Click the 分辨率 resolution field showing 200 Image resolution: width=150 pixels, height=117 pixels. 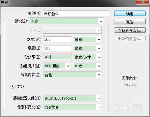(x=57, y=57)
